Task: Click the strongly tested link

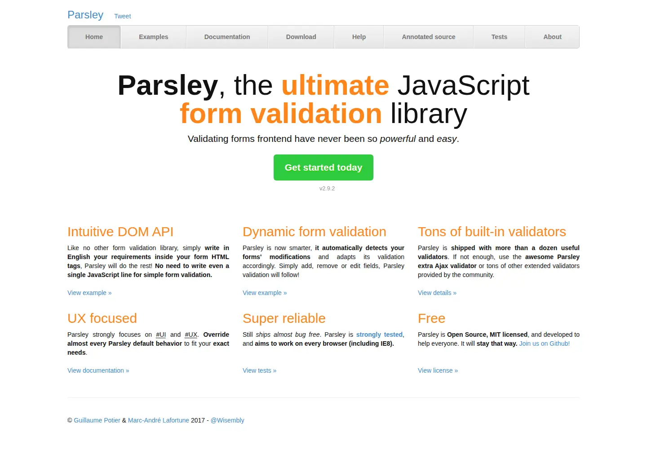Action: [379, 335]
